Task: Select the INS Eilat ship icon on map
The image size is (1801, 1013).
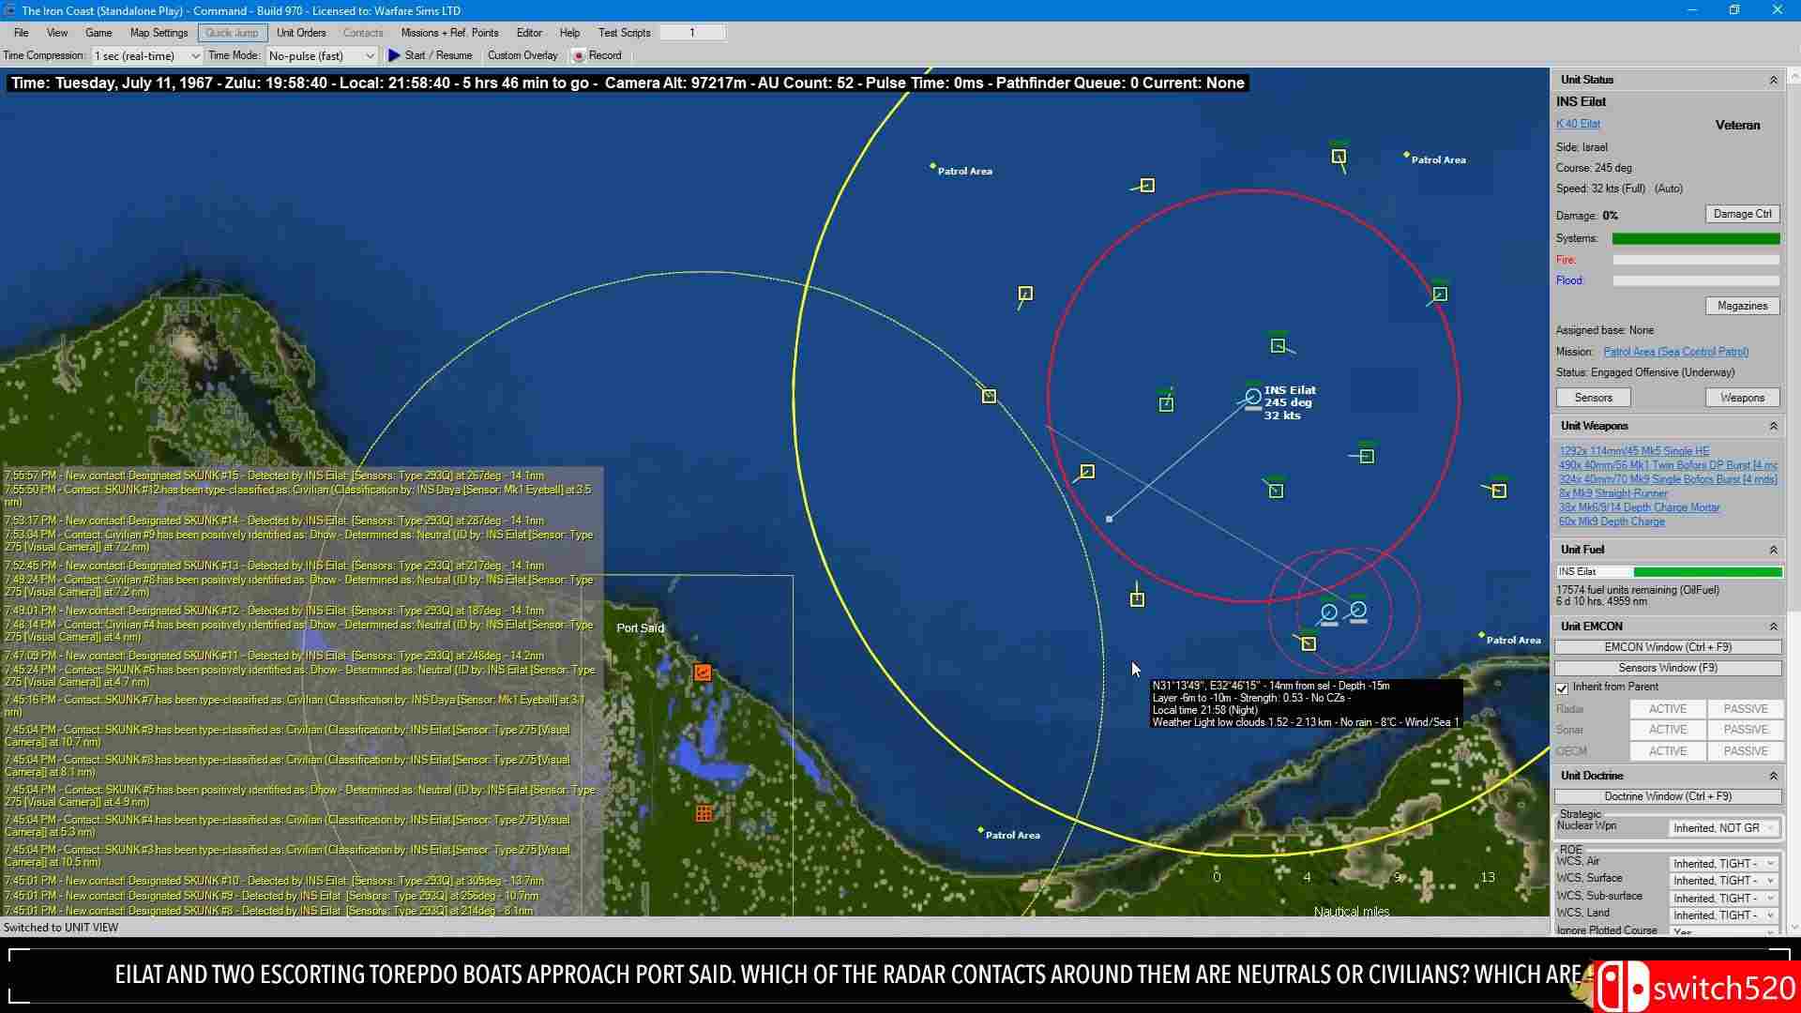Action: point(1253,397)
